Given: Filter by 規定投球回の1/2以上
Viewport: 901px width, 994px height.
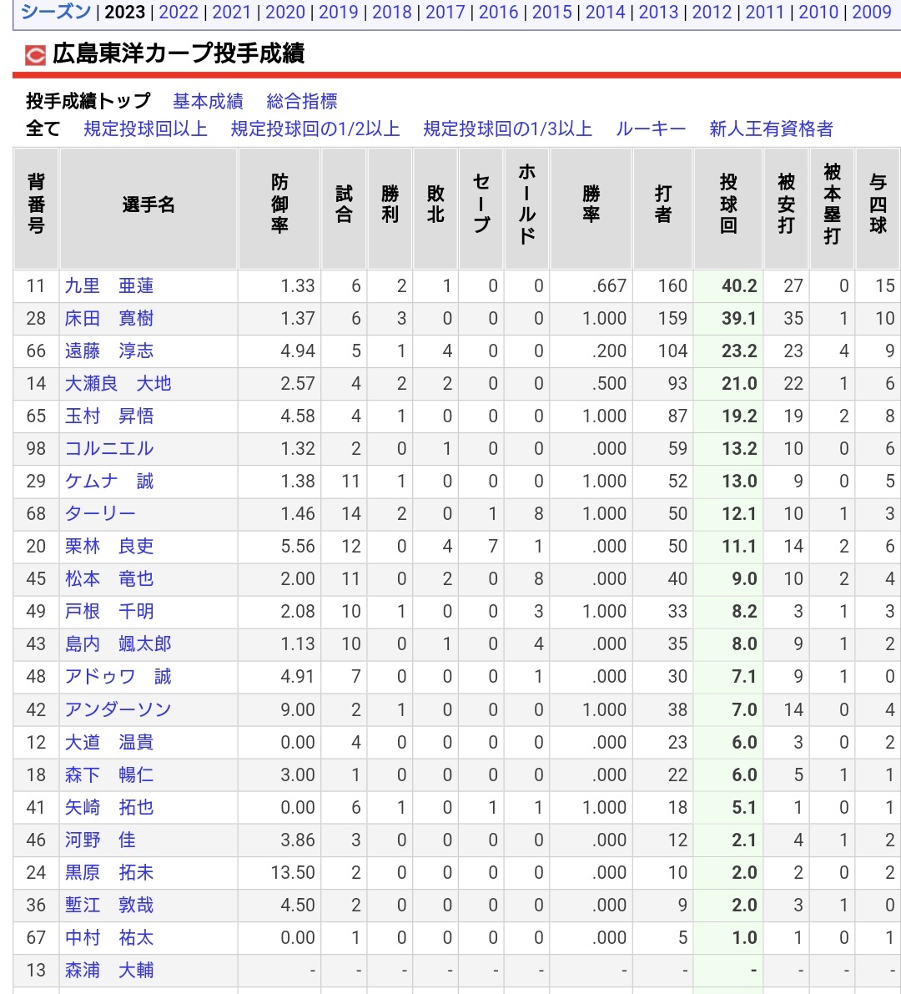Looking at the screenshot, I should point(315,129).
